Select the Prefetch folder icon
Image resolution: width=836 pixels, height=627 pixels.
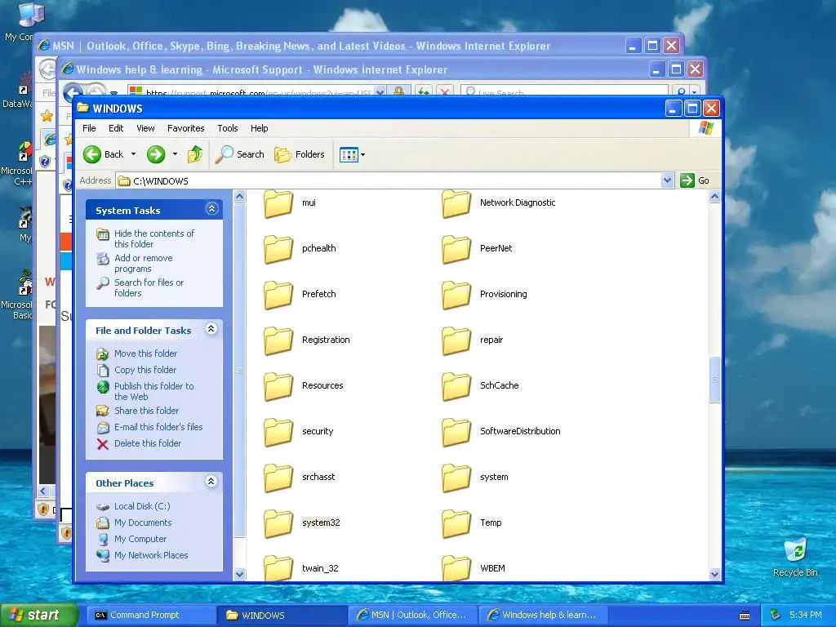pyautogui.click(x=278, y=295)
